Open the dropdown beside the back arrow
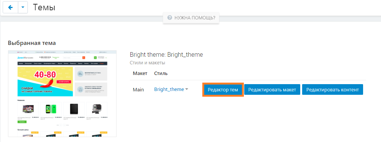The height and width of the screenshot is (142, 381). click(23, 8)
